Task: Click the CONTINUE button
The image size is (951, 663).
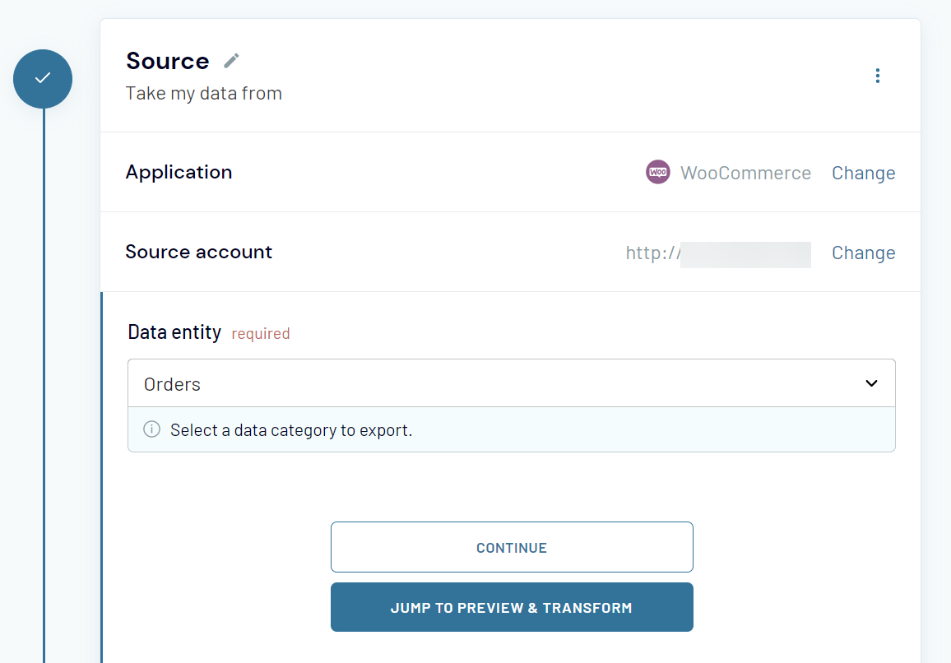Action: [511, 547]
